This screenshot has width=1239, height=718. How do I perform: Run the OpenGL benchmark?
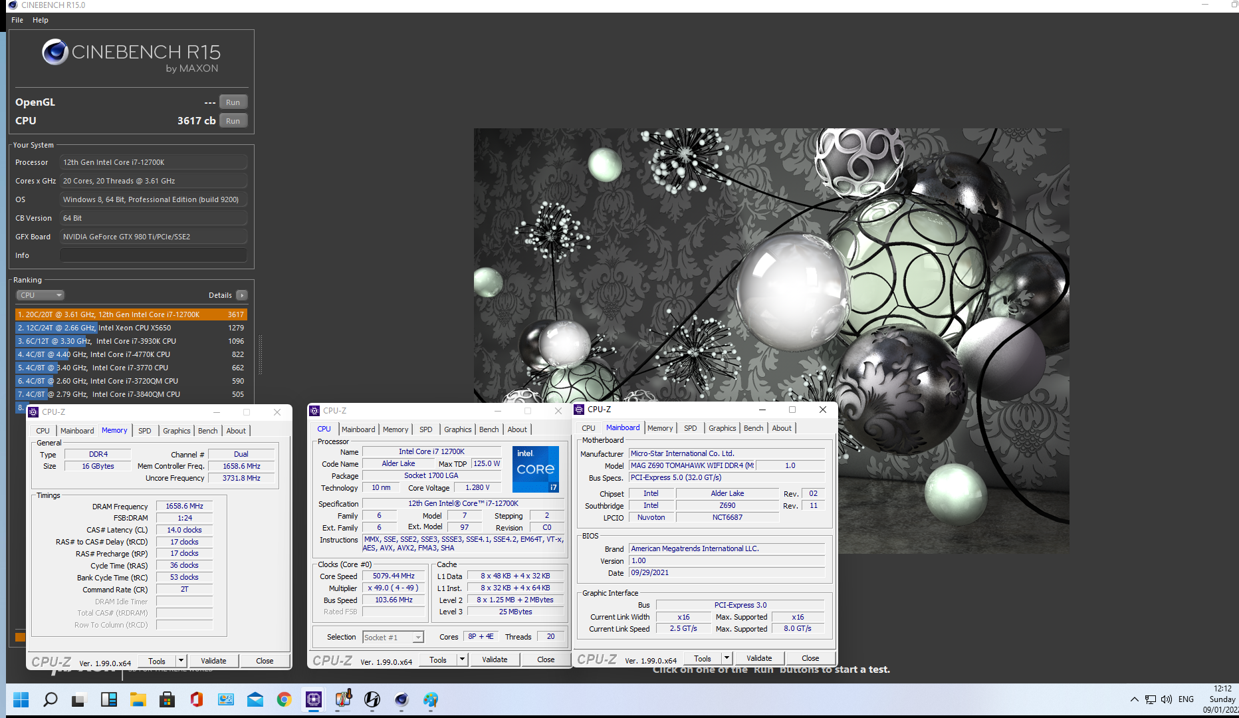point(233,102)
